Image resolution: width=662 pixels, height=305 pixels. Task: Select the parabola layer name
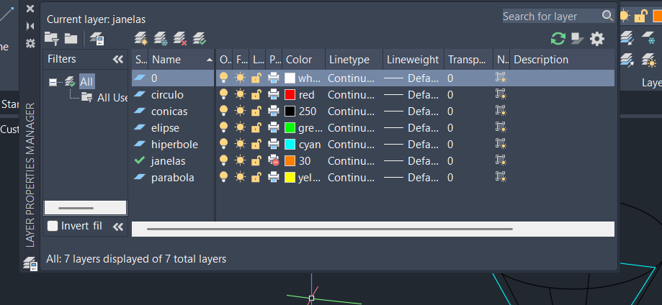pyautogui.click(x=173, y=177)
